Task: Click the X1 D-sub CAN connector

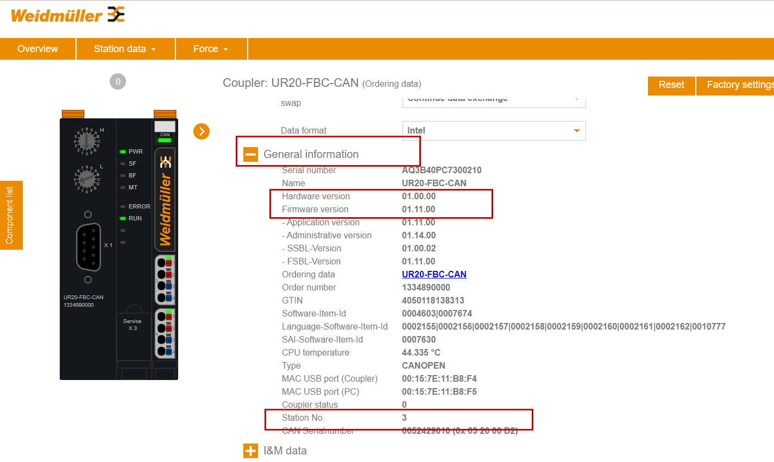Action: pyautogui.click(x=89, y=247)
